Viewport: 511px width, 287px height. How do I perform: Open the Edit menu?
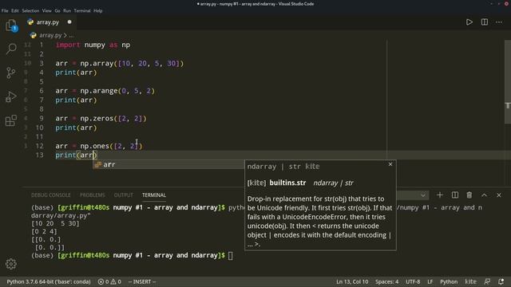pos(15,10)
